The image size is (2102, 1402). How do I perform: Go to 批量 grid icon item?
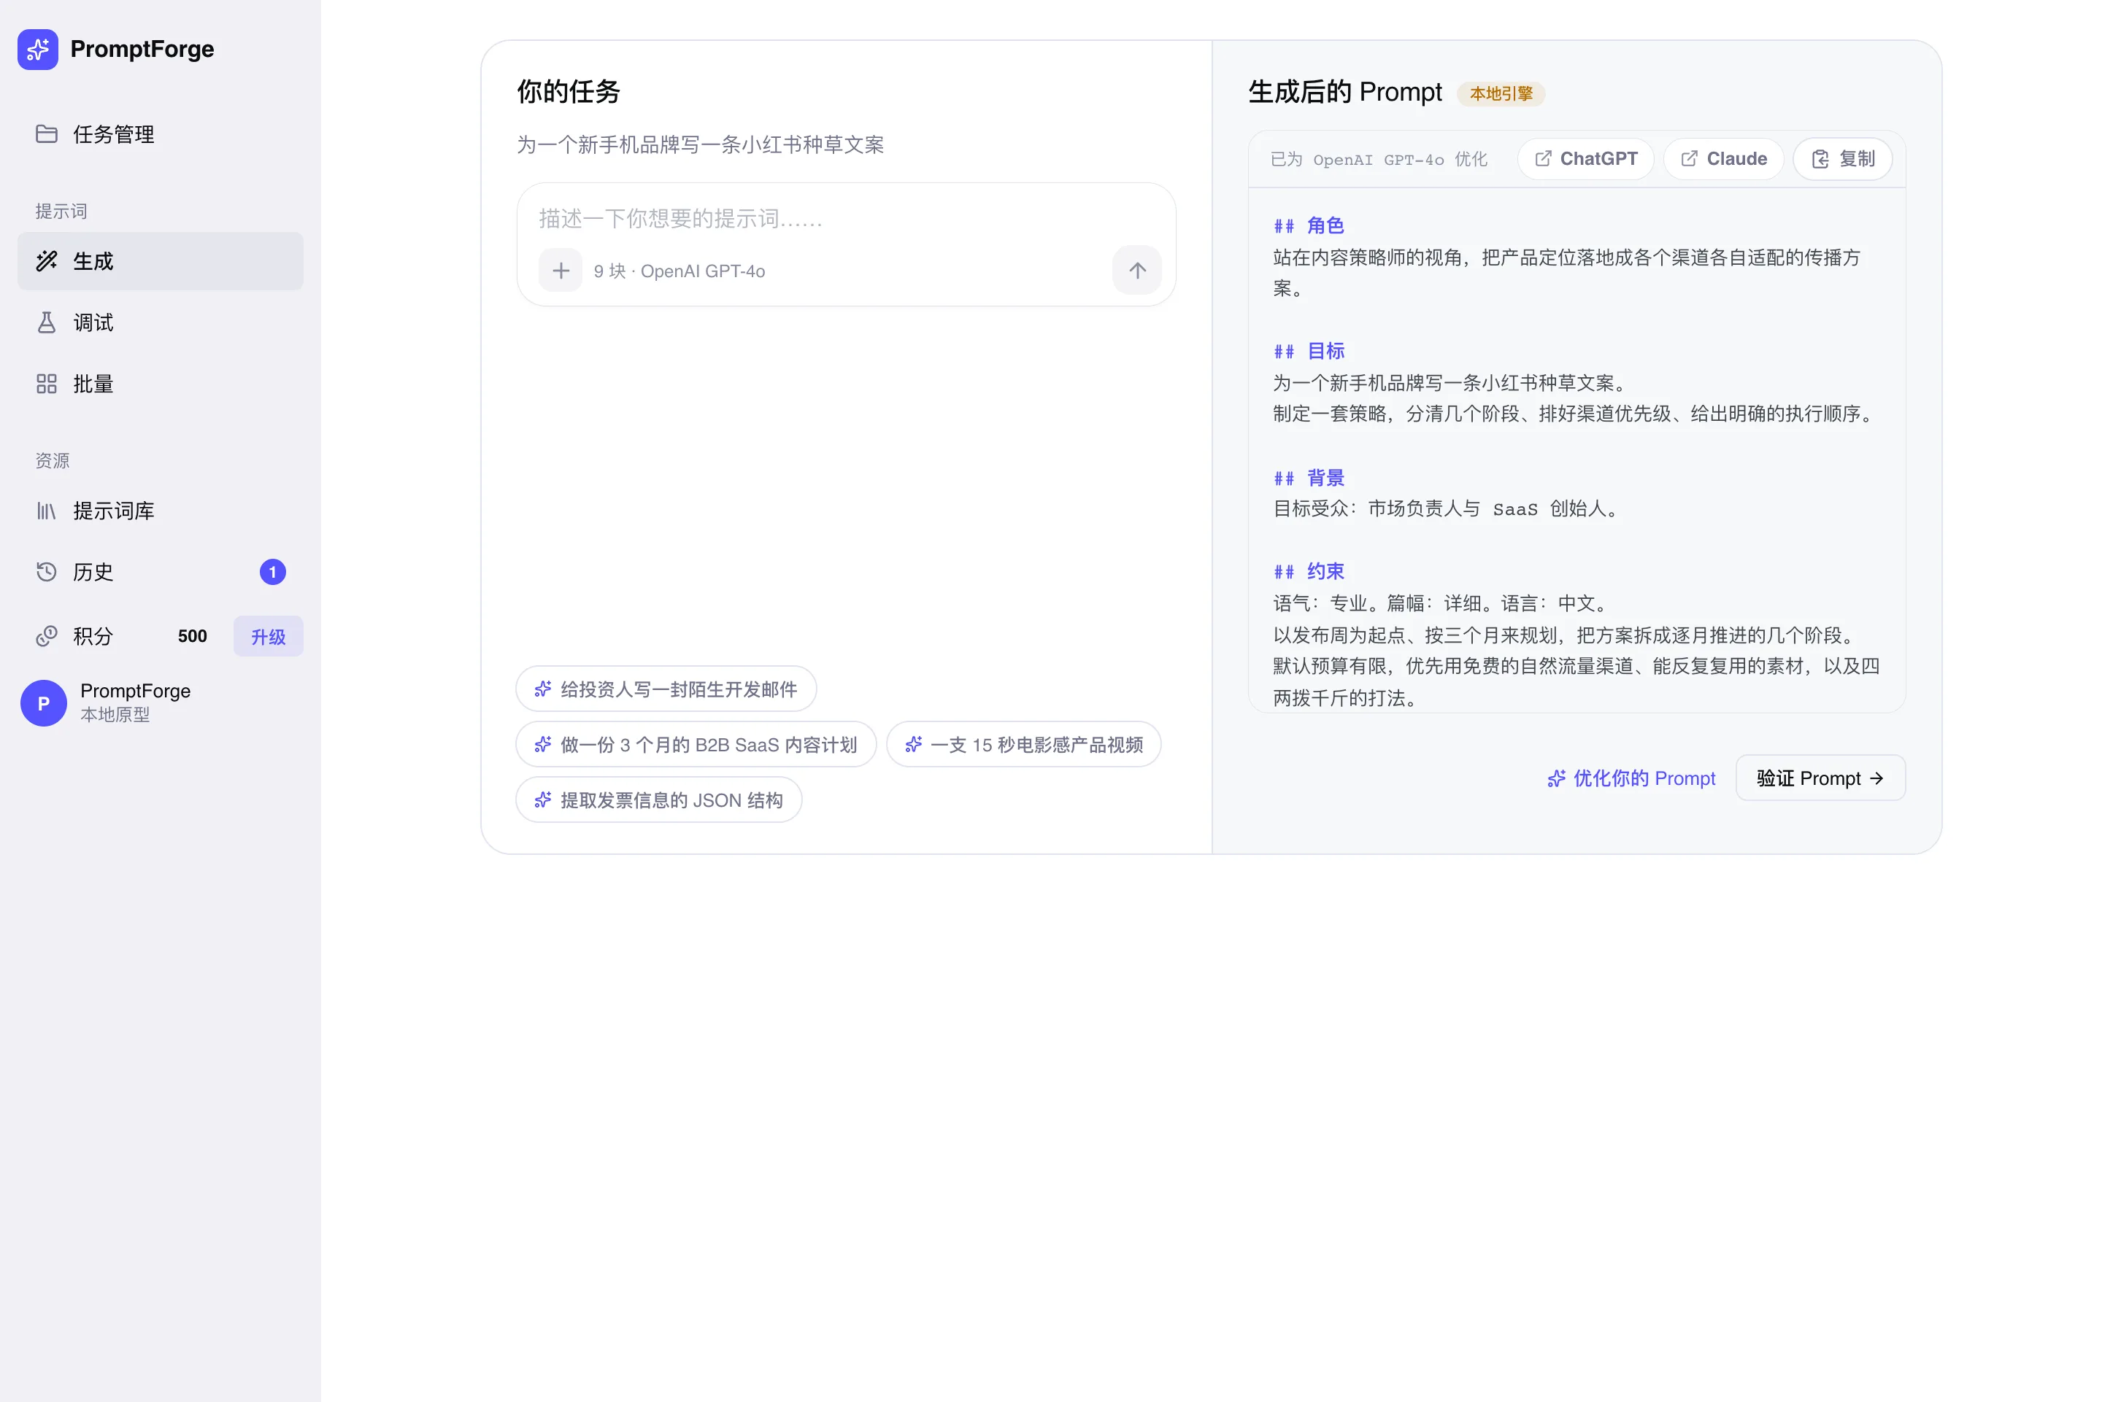coord(160,384)
